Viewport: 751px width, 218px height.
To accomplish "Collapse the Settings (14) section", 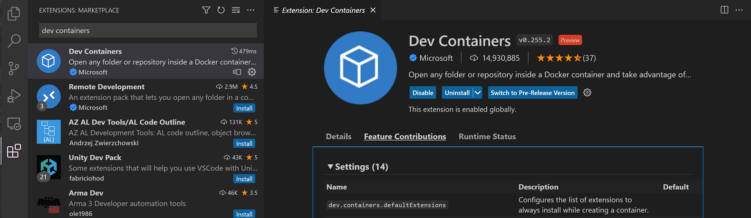I will tap(330, 167).
